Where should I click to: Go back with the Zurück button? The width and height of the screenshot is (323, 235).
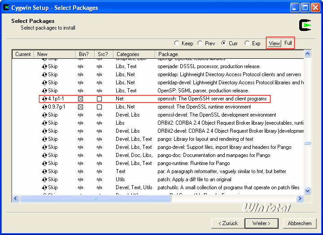pyautogui.click(x=228, y=223)
